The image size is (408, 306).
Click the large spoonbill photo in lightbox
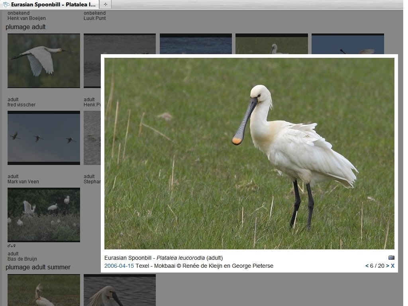249,153
